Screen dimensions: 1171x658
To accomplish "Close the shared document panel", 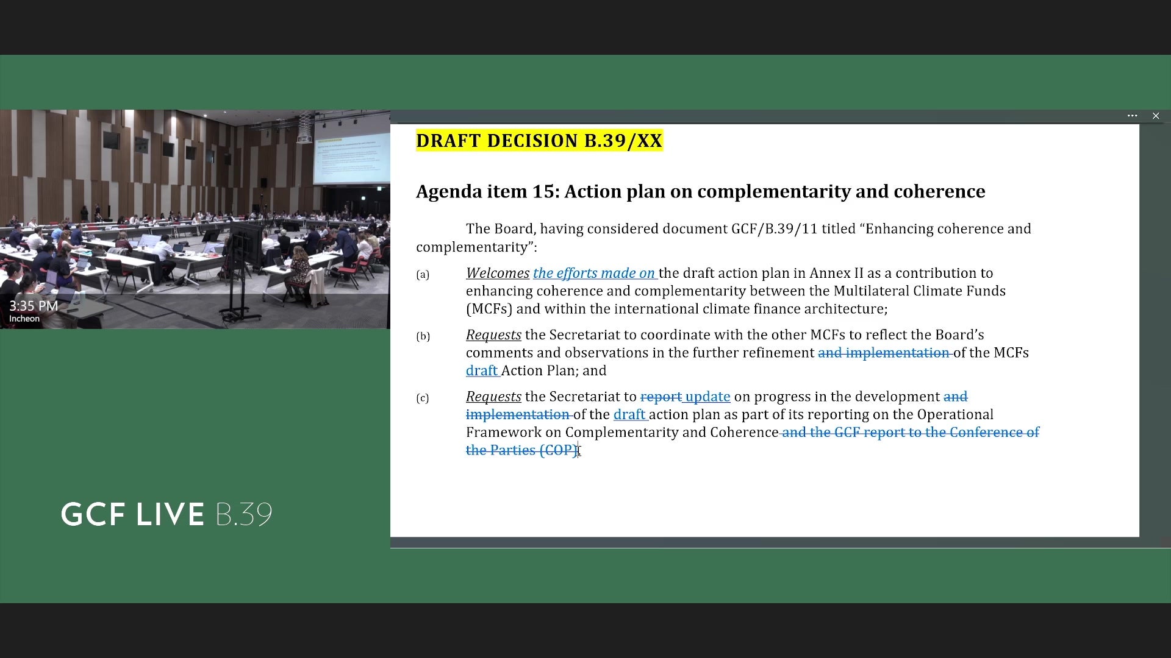I will tap(1156, 116).
